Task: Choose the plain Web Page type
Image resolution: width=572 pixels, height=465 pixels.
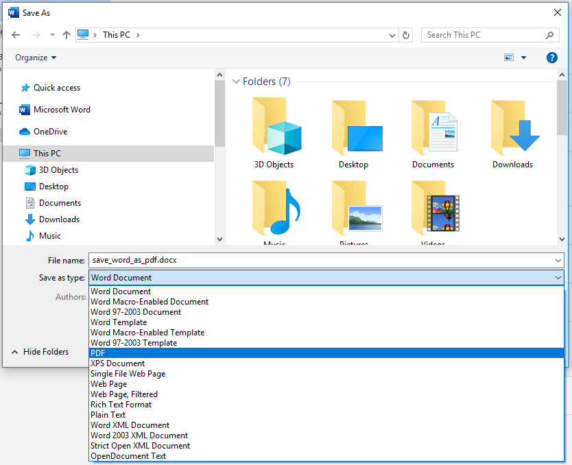Action: pyautogui.click(x=326, y=384)
